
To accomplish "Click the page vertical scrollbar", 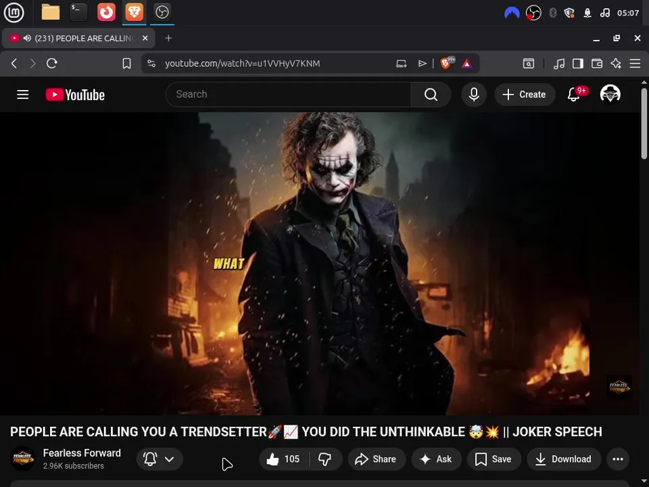I will pos(644,123).
